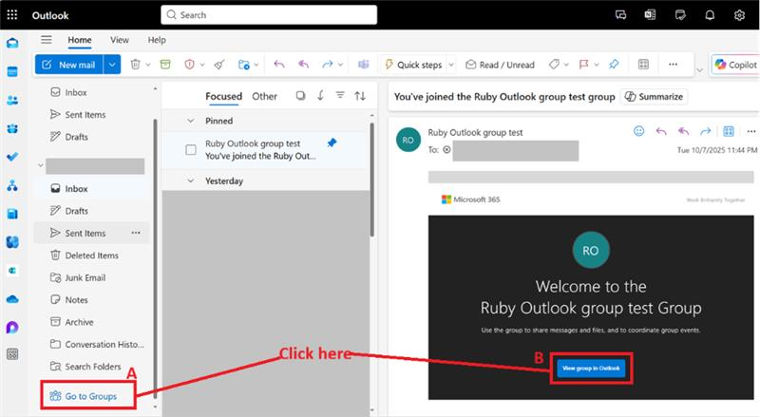Switch to Other inbox tab

coord(264,97)
